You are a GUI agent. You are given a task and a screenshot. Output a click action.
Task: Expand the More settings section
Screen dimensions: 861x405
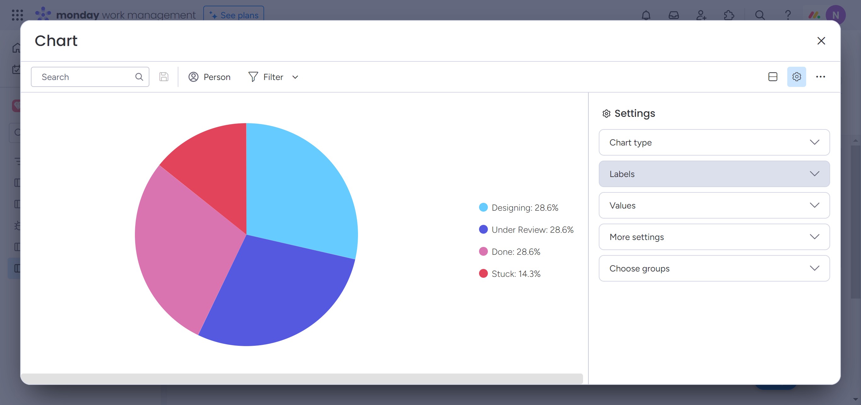pyautogui.click(x=714, y=237)
